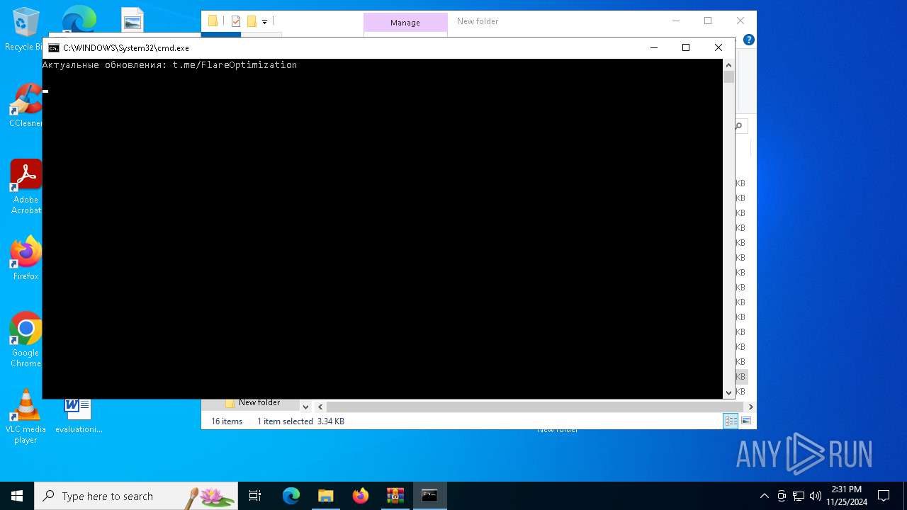Select the image file icon on the desktop
Screen dimensions: 907x510
click(x=133, y=20)
